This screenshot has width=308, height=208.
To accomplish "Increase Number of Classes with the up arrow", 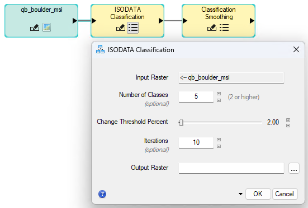I will pyautogui.click(x=219, y=94).
